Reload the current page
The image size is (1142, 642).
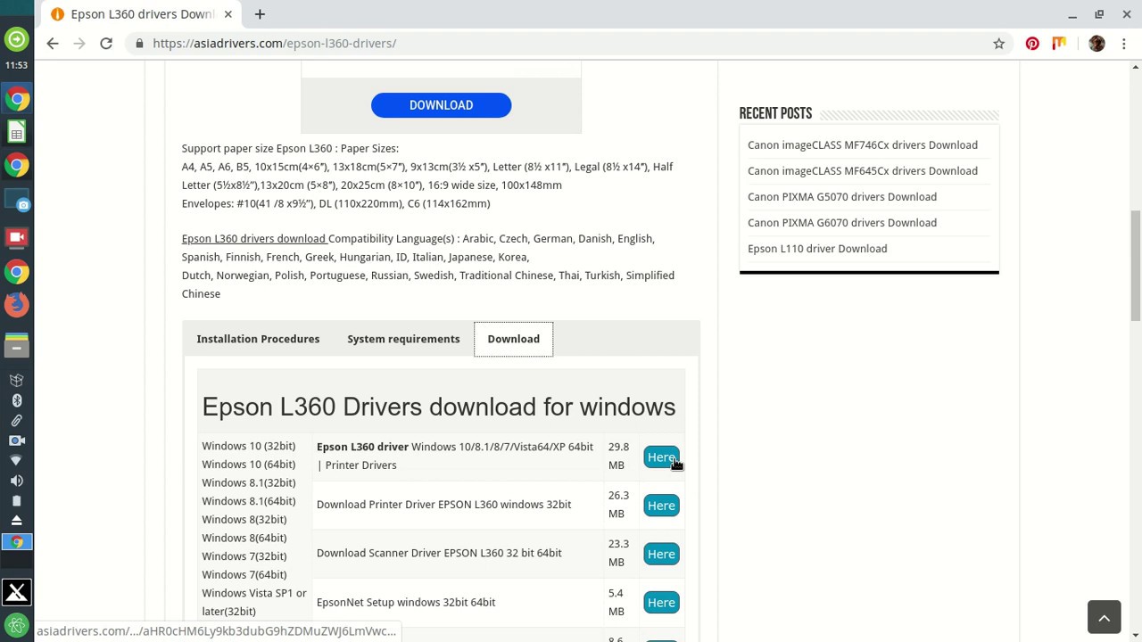pos(106,43)
